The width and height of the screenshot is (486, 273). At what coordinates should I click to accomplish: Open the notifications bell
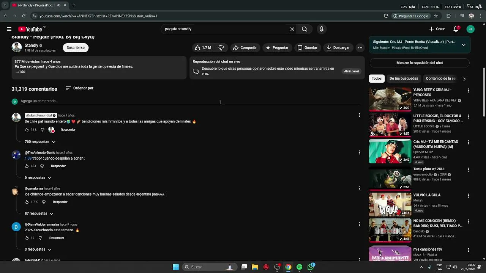(456, 29)
